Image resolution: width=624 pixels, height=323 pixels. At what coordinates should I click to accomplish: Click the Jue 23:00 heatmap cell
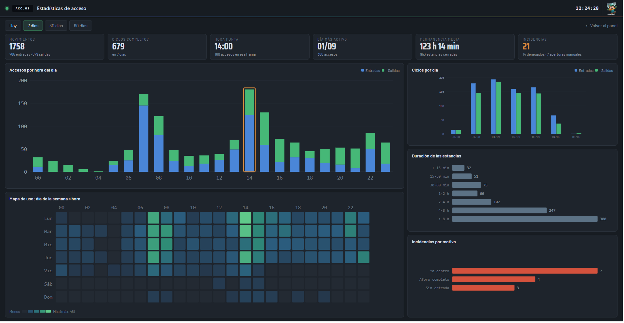[x=364, y=257]
